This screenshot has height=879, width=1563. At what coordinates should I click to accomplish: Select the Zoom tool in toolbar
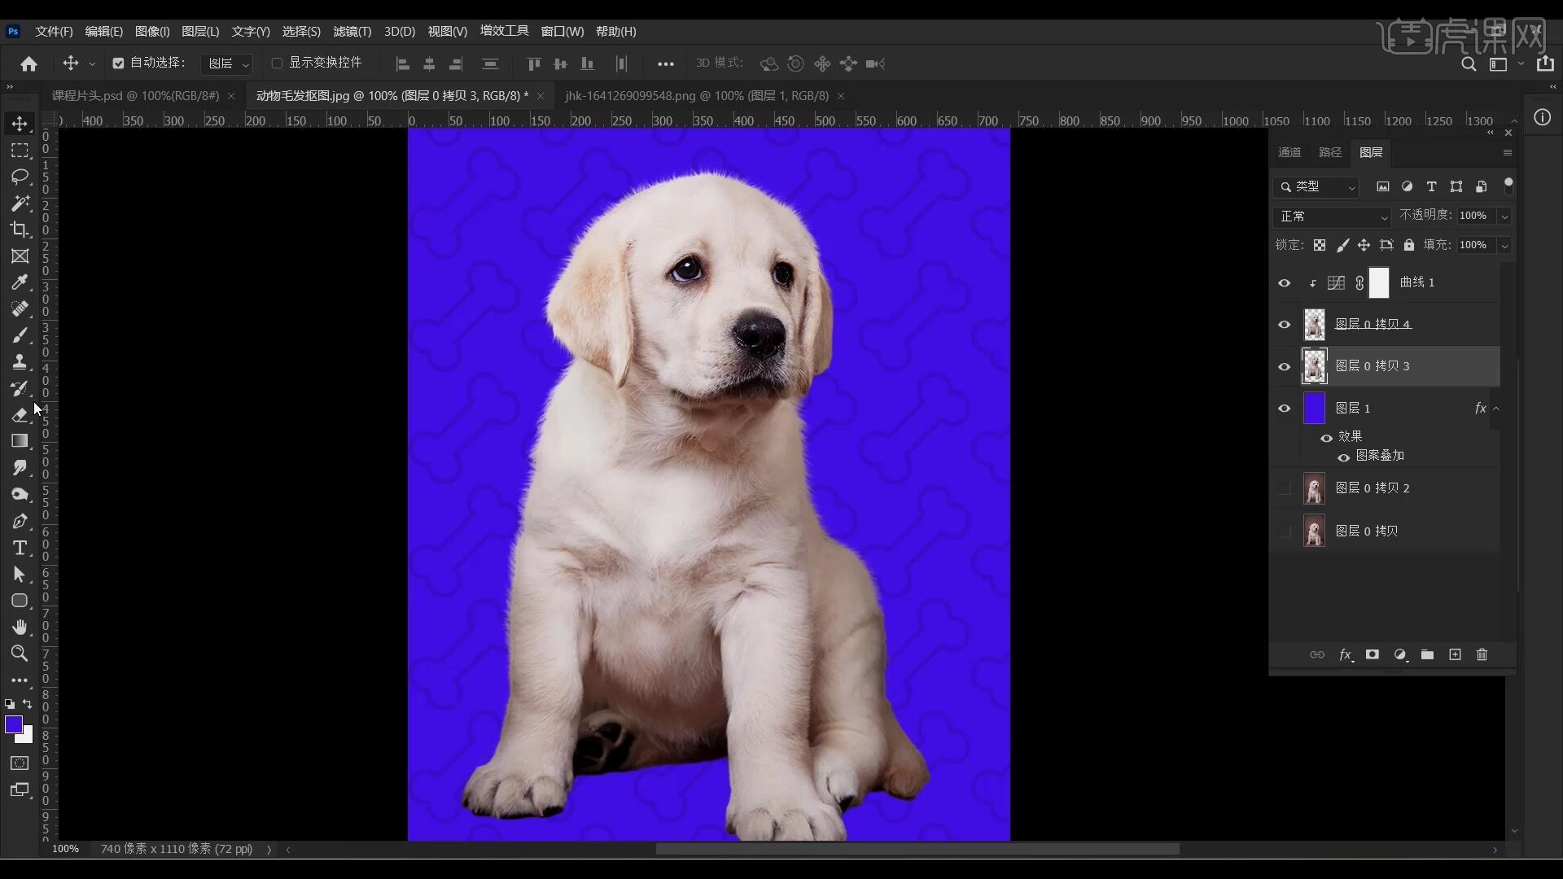click(20, 654)
